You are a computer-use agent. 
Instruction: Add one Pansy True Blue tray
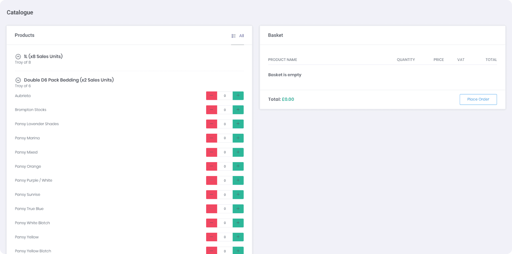coord(238,209)
